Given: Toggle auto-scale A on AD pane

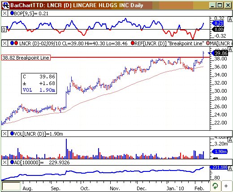Looking at the screenshot, I should (x=230, y=168).
